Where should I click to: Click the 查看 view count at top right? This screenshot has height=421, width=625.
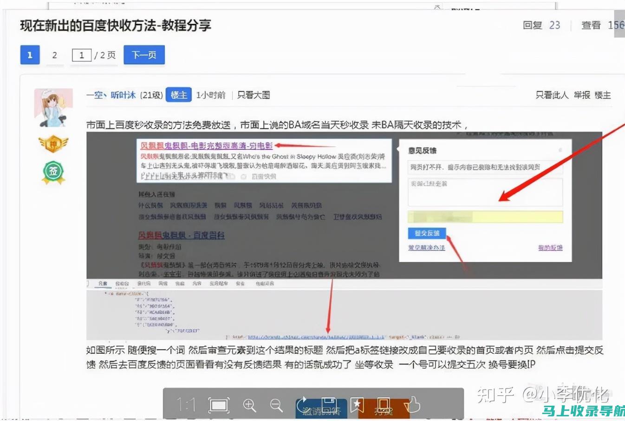tap(603, 26)
